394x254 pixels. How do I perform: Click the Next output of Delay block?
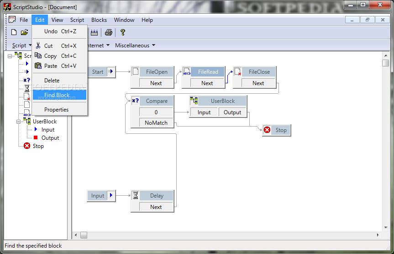156,207
